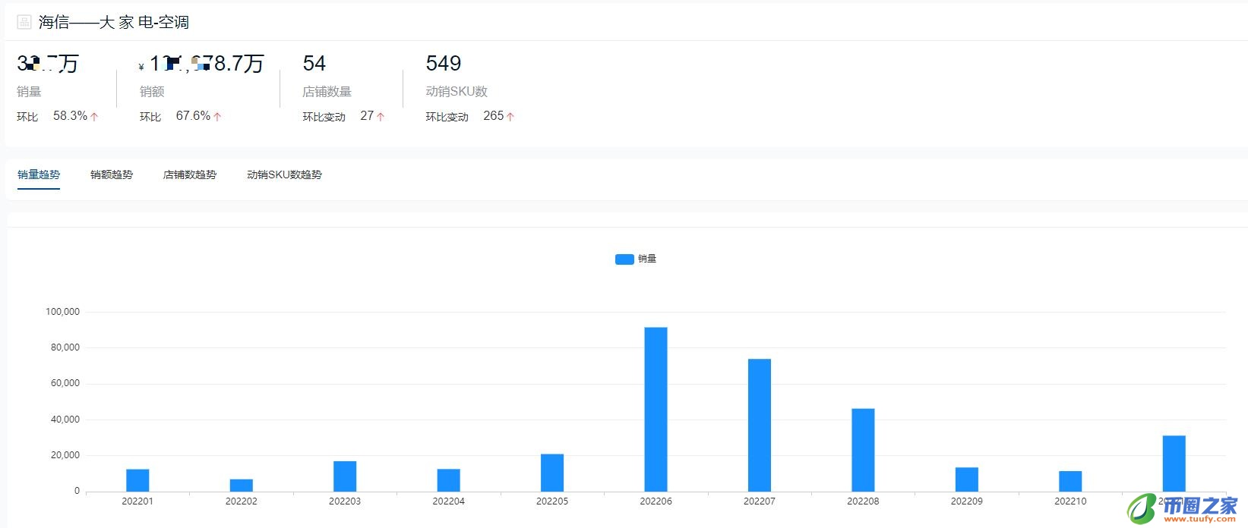The width and height of the screenshot is (1248, 528).
Task: Click the 54 store count value
Action: pyautogui.click(x=314, y=63)
